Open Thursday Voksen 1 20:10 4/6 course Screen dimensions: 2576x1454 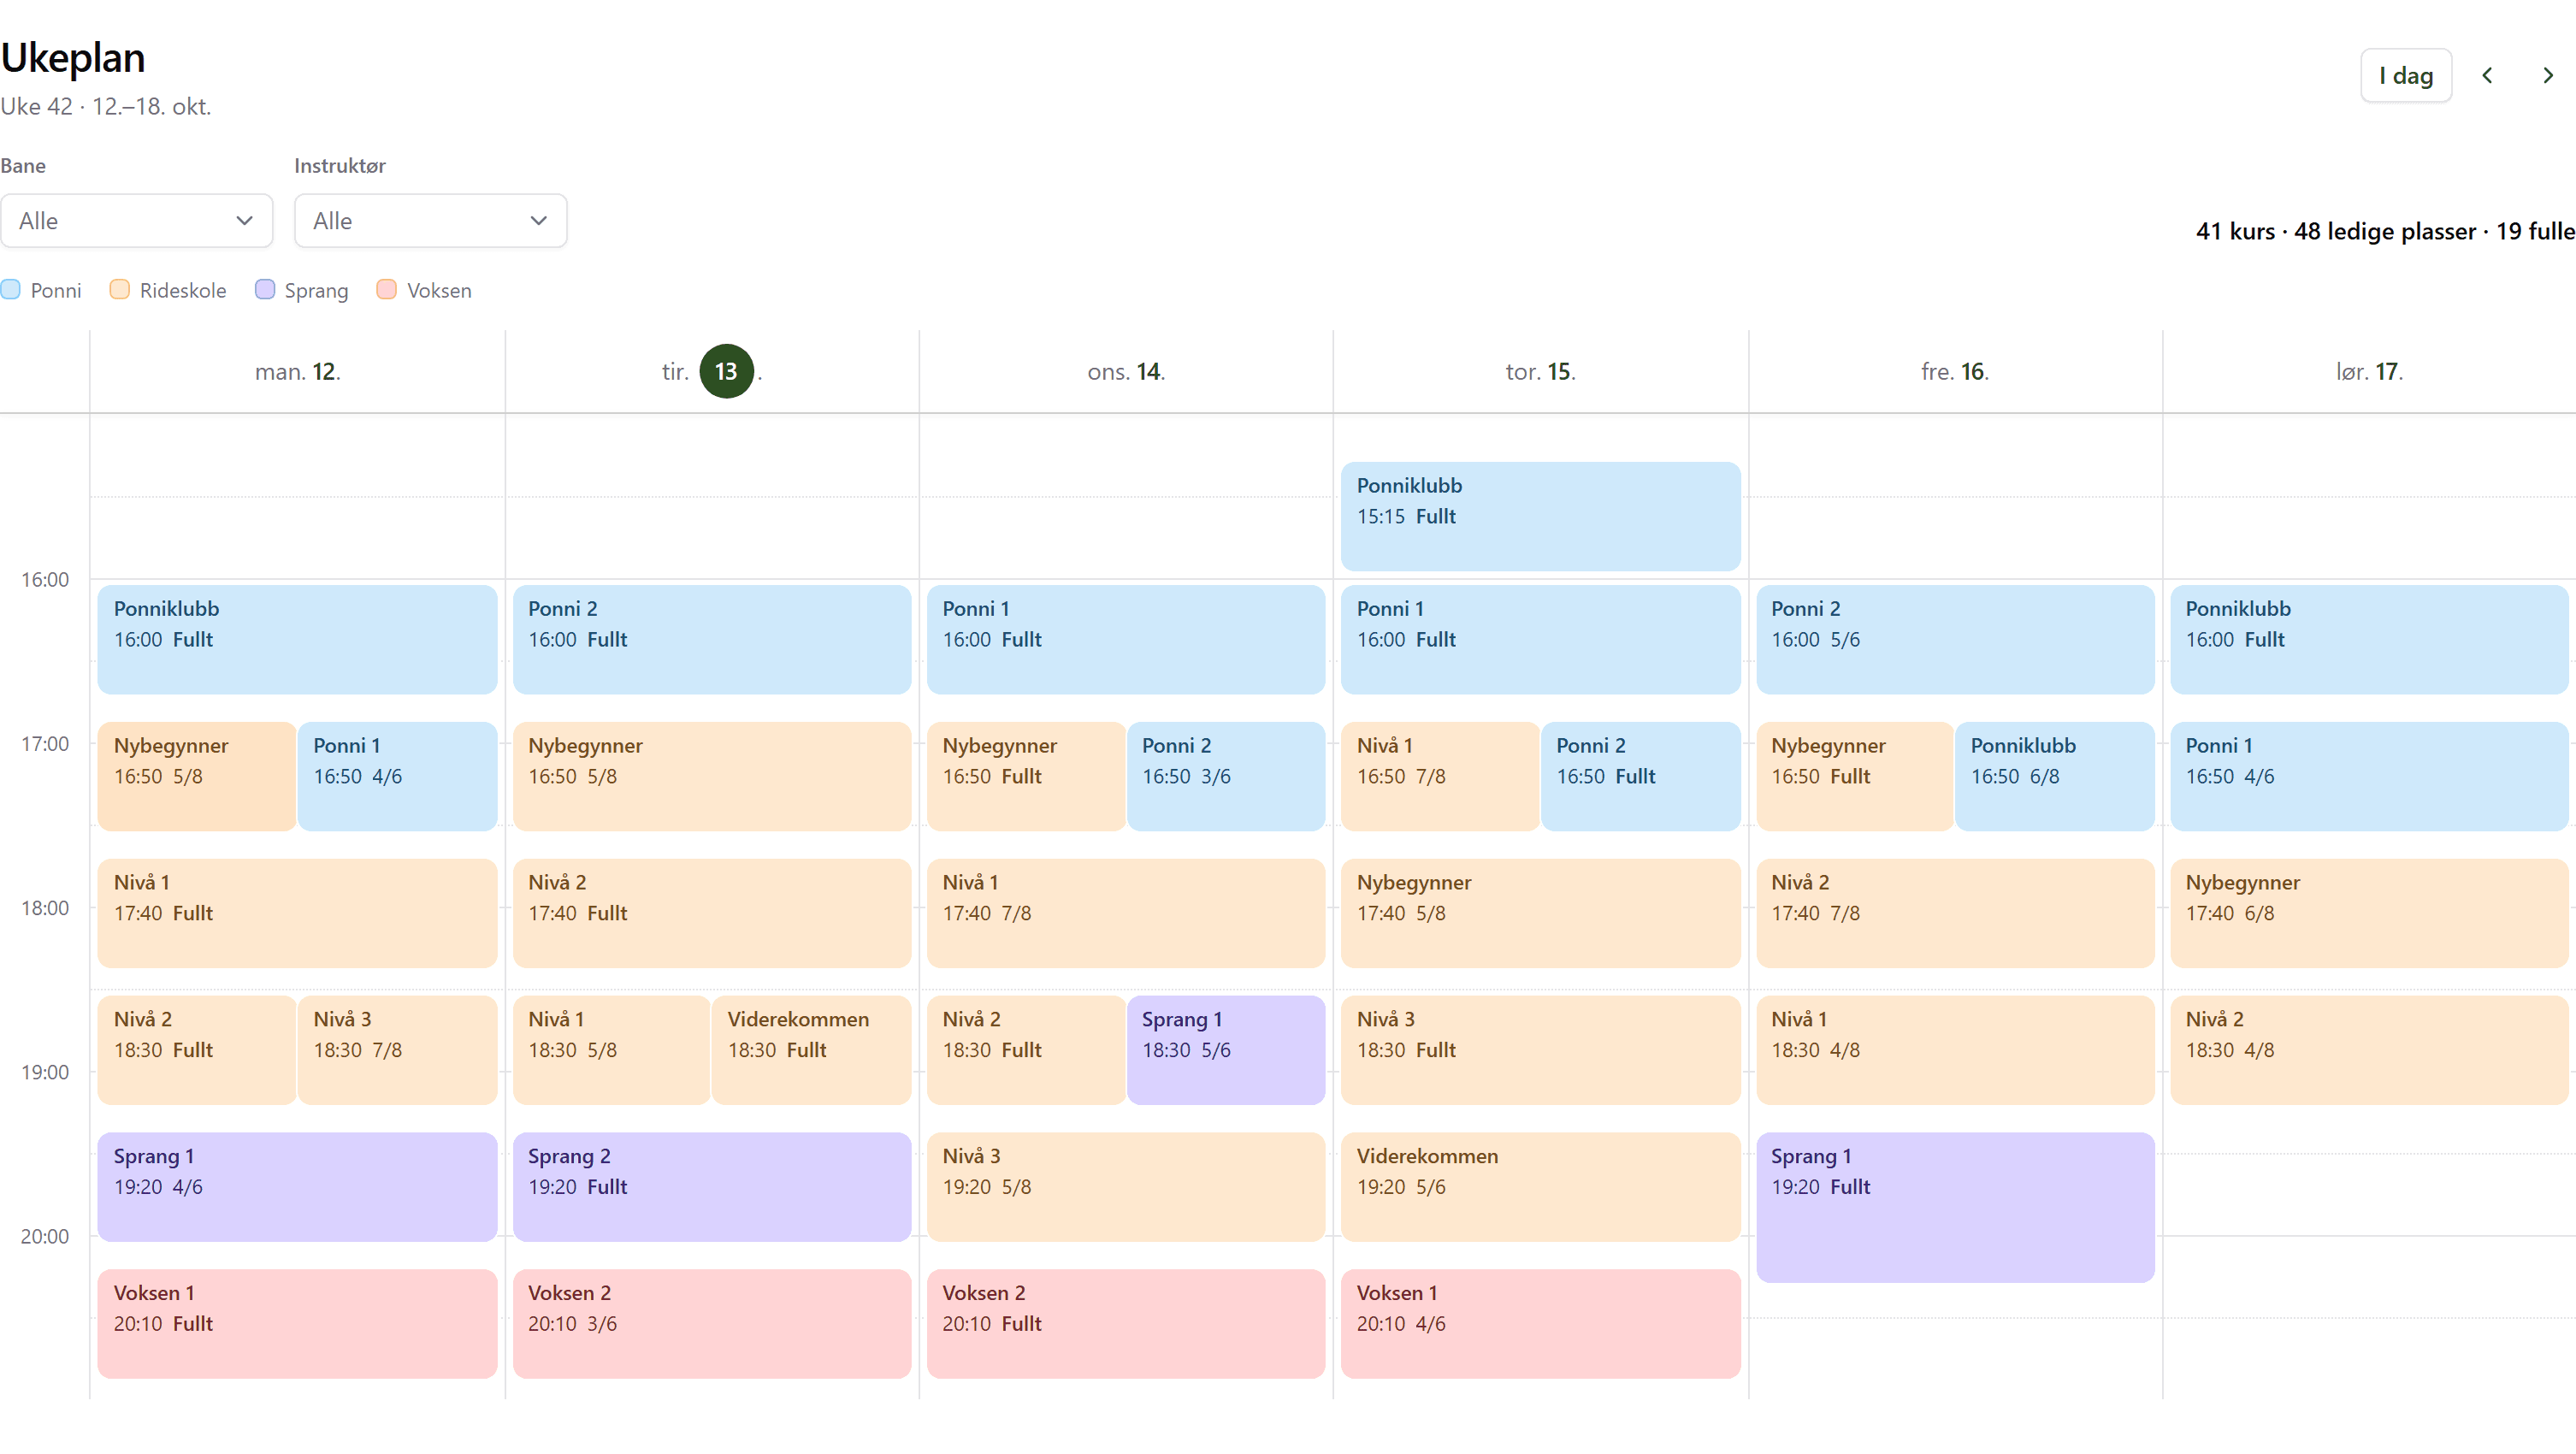[x=1541, y=1324]
